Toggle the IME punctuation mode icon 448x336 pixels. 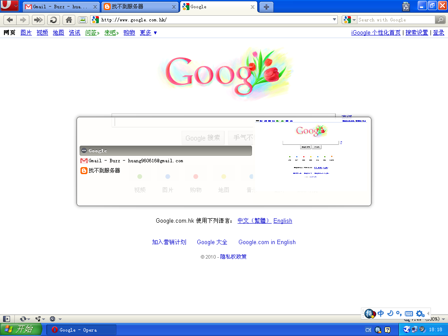click(399, 313)
